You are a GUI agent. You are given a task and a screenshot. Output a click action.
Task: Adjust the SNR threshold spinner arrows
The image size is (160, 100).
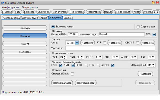(82, 57)
